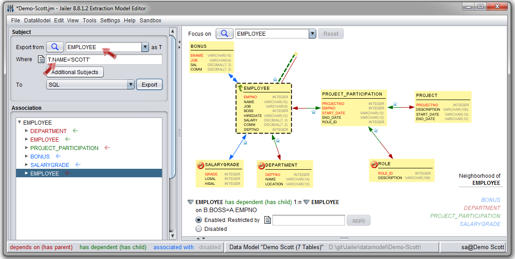515x259 pixels.
Task: Click the restriction editor icon beside Restricted by
Action: [x=267, y=220]
